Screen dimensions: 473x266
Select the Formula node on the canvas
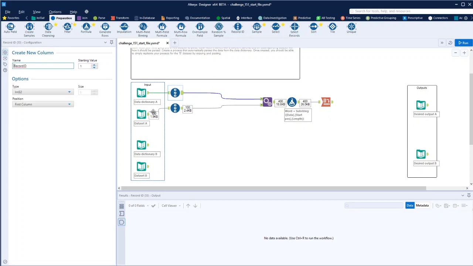(x=292, y=102)
